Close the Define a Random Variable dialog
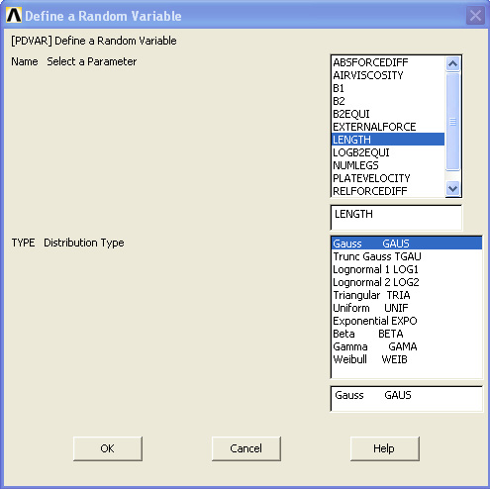Viewport: 490px width, 489px height. [x=475, y=16]
